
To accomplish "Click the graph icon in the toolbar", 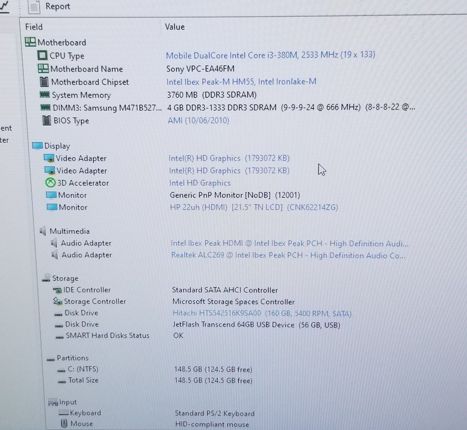I will [x=5, y=7].
